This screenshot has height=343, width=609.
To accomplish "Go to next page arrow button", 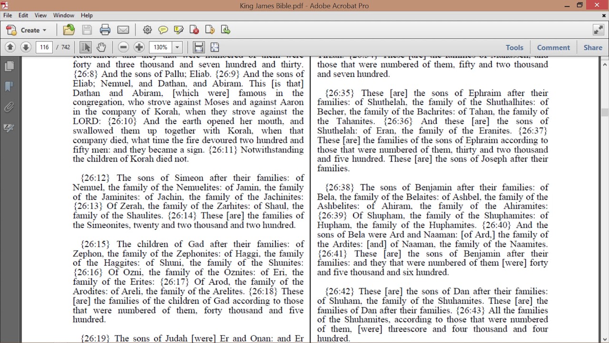I will [26, 47].
